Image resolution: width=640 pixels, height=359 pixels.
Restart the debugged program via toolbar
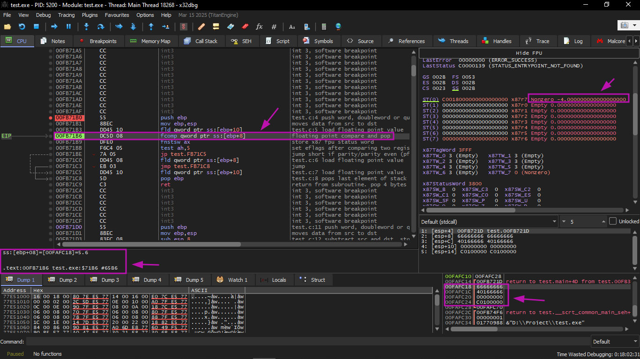[x=22, y=27]
